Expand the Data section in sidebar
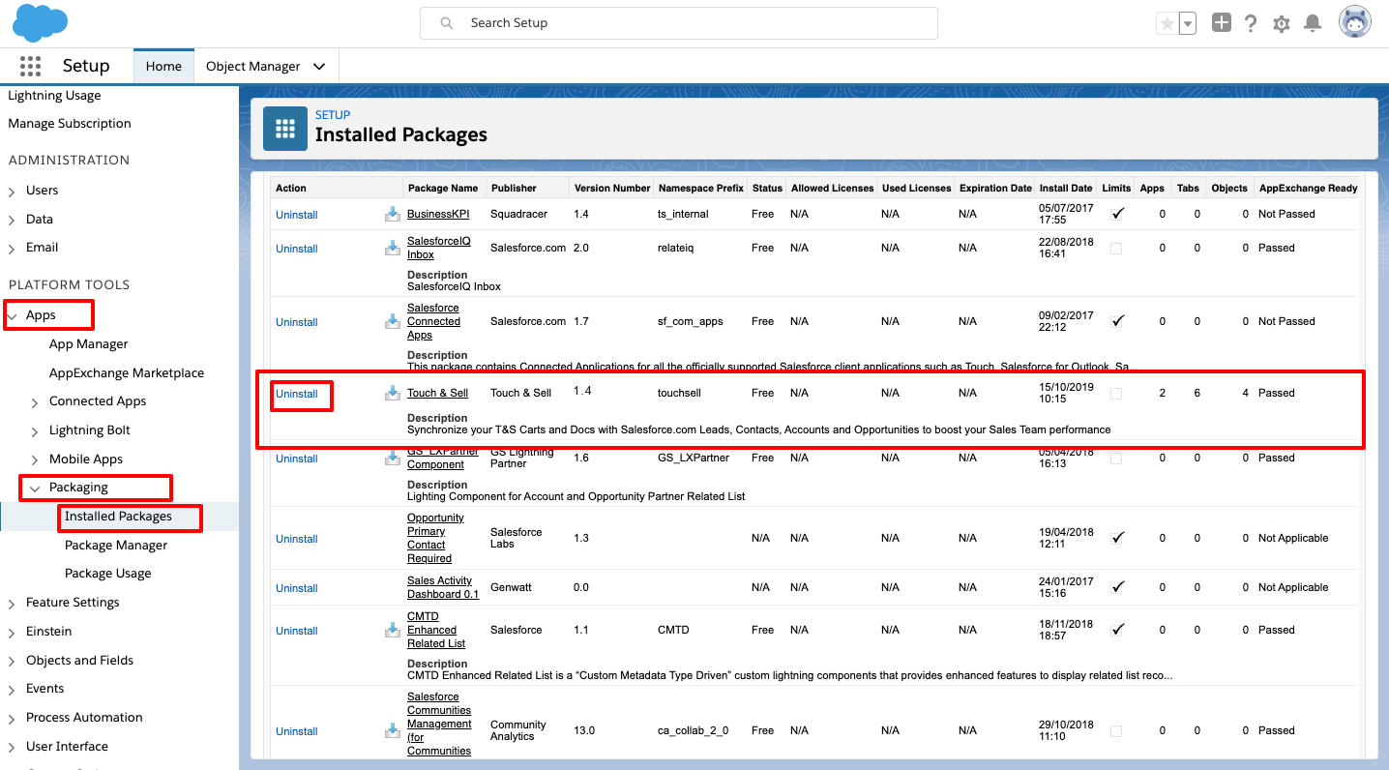Image resolution: width=1389 pixels, height=770 pixels. (12, 221)
